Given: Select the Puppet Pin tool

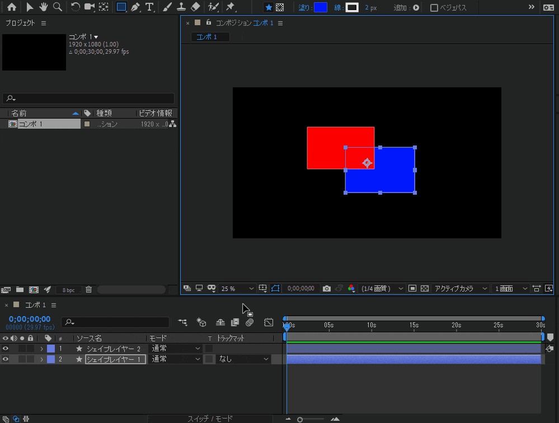Looking at the screenshot, I should [x=229, y=7].
